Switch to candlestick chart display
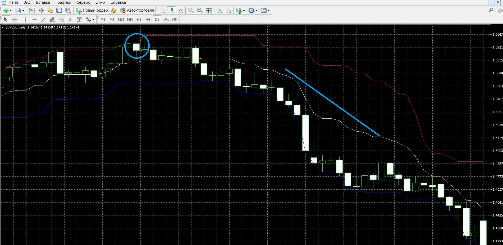This screenshot has height=245, width=503. pos(171,10)
